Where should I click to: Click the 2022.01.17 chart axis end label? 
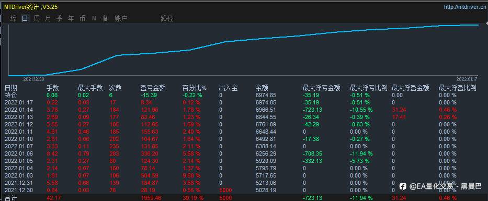pyautogui.click(x=467, y=79)
